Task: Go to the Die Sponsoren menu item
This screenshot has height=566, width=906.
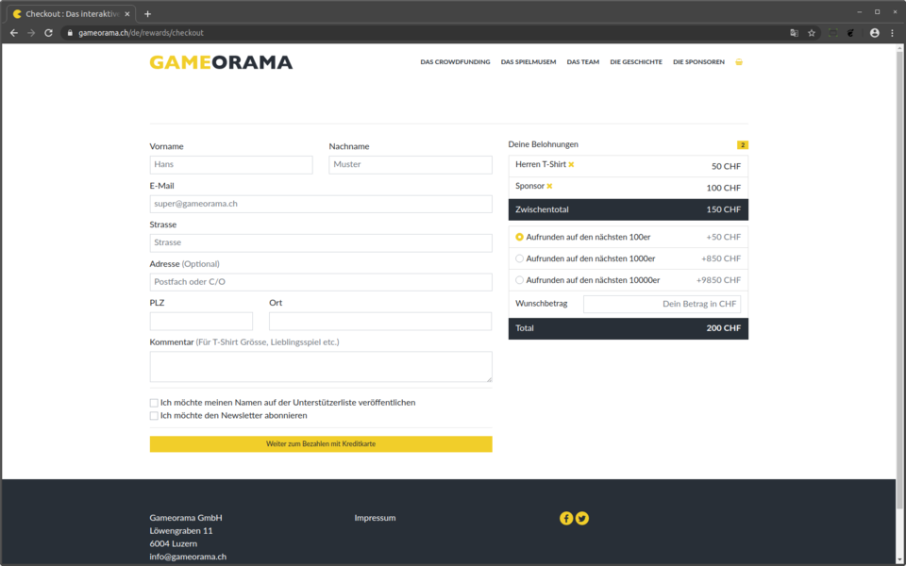Action: (x=698, y=62)
